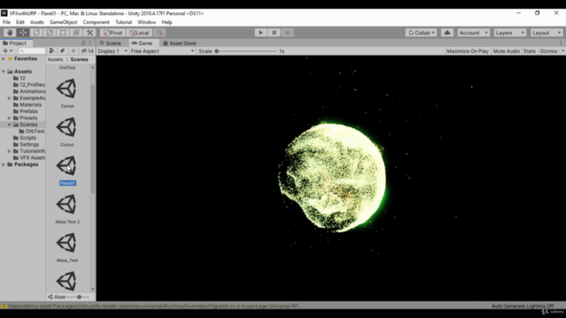Screen dimensions: 566x318
Task: Toggle Gizmos in Game view
Action: [x=548, y=51]
